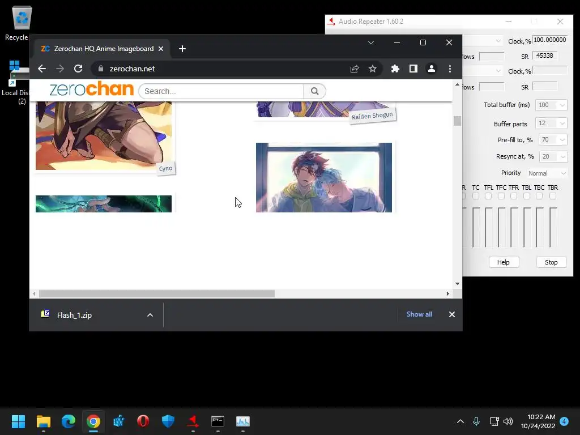580x435 pixels.
Task: Bookmark this page with the star
Action: point(373,69)
